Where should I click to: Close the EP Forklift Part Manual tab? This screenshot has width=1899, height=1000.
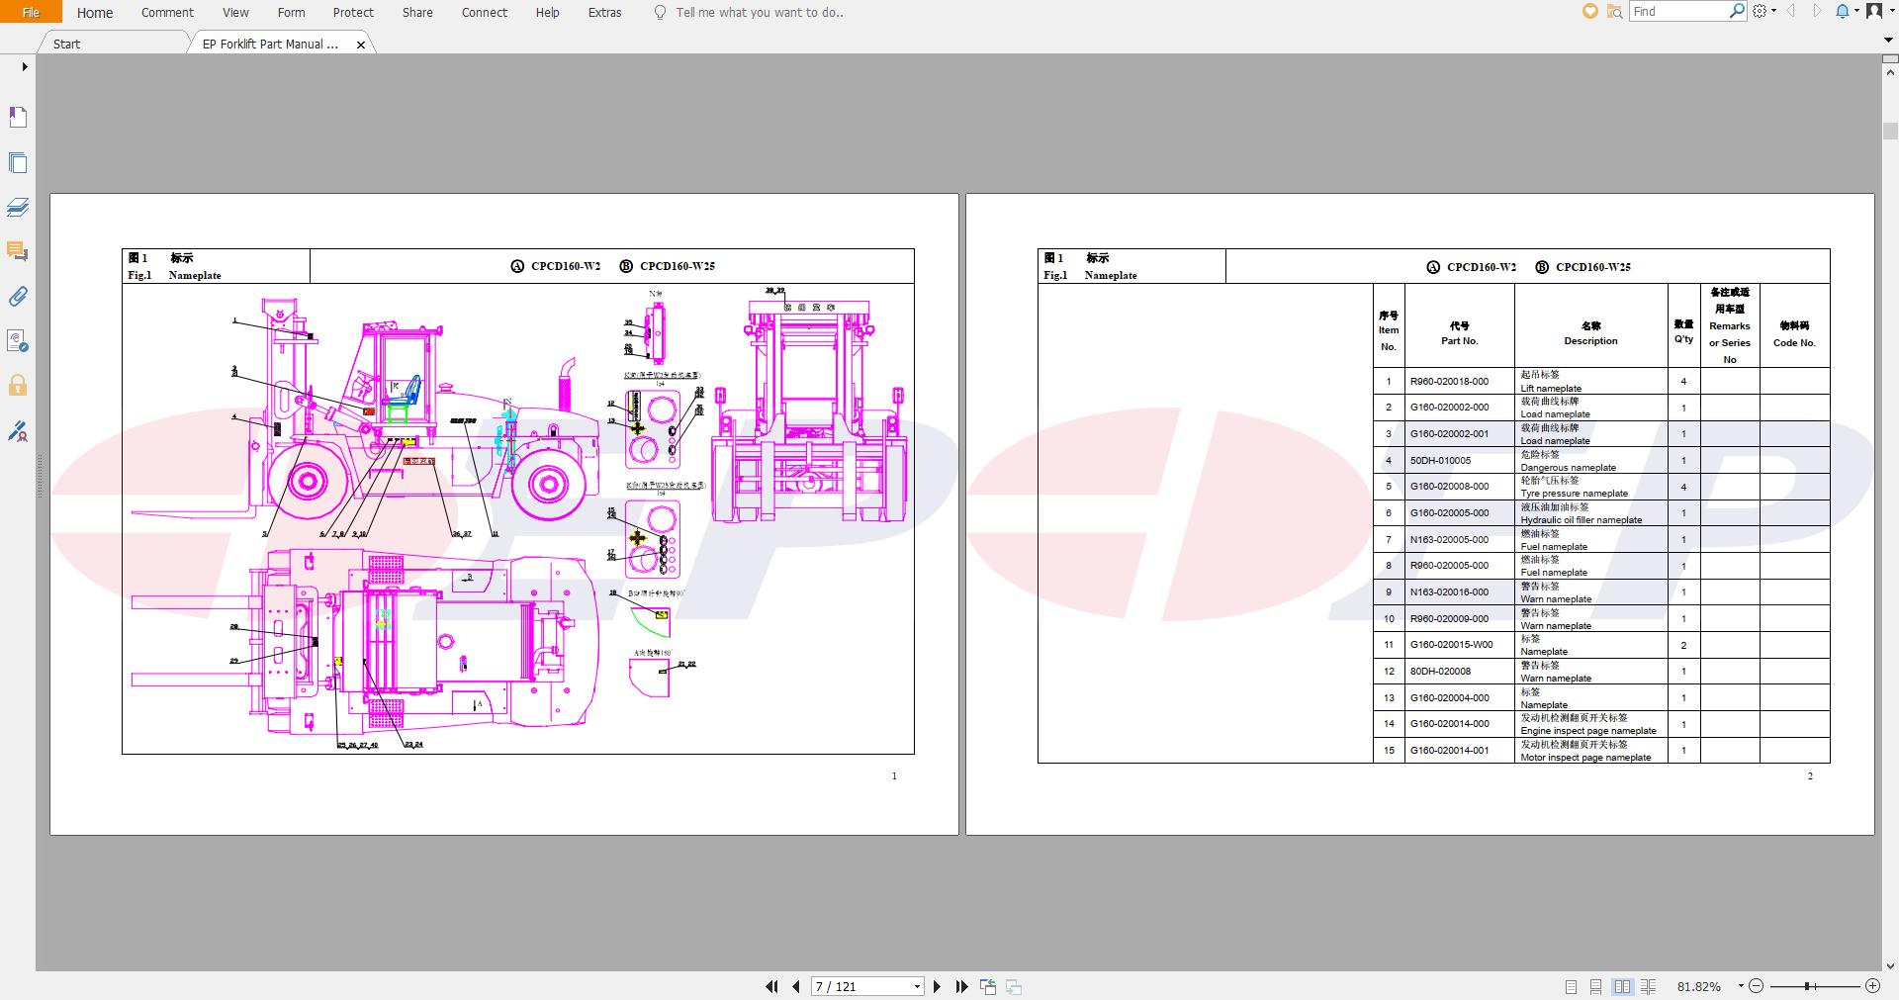[361, 45]
